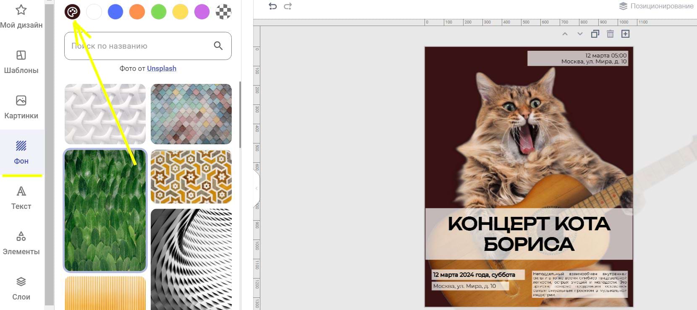Pick the black-and-white curved architecture background

pos(191,259)
